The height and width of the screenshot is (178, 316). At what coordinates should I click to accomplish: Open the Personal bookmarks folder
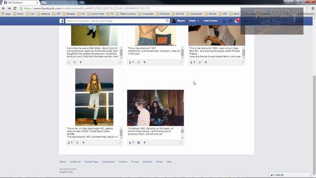point(163,14)
